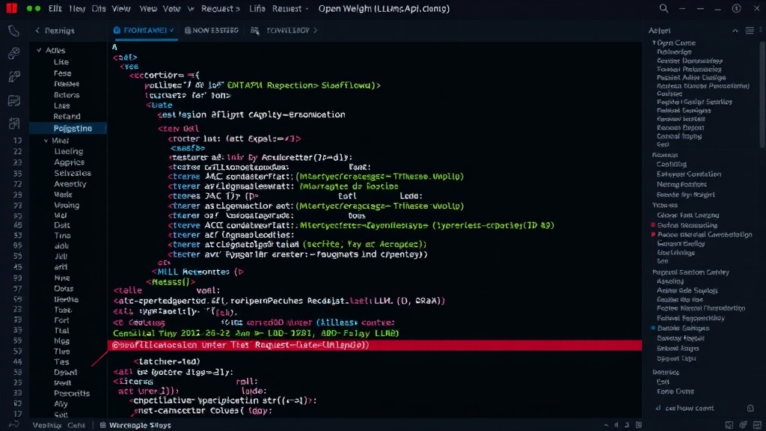The height and width of the screenshot is (431, 766).
Task: Select the third icon in the left activity bar
Action: [13, 76]
